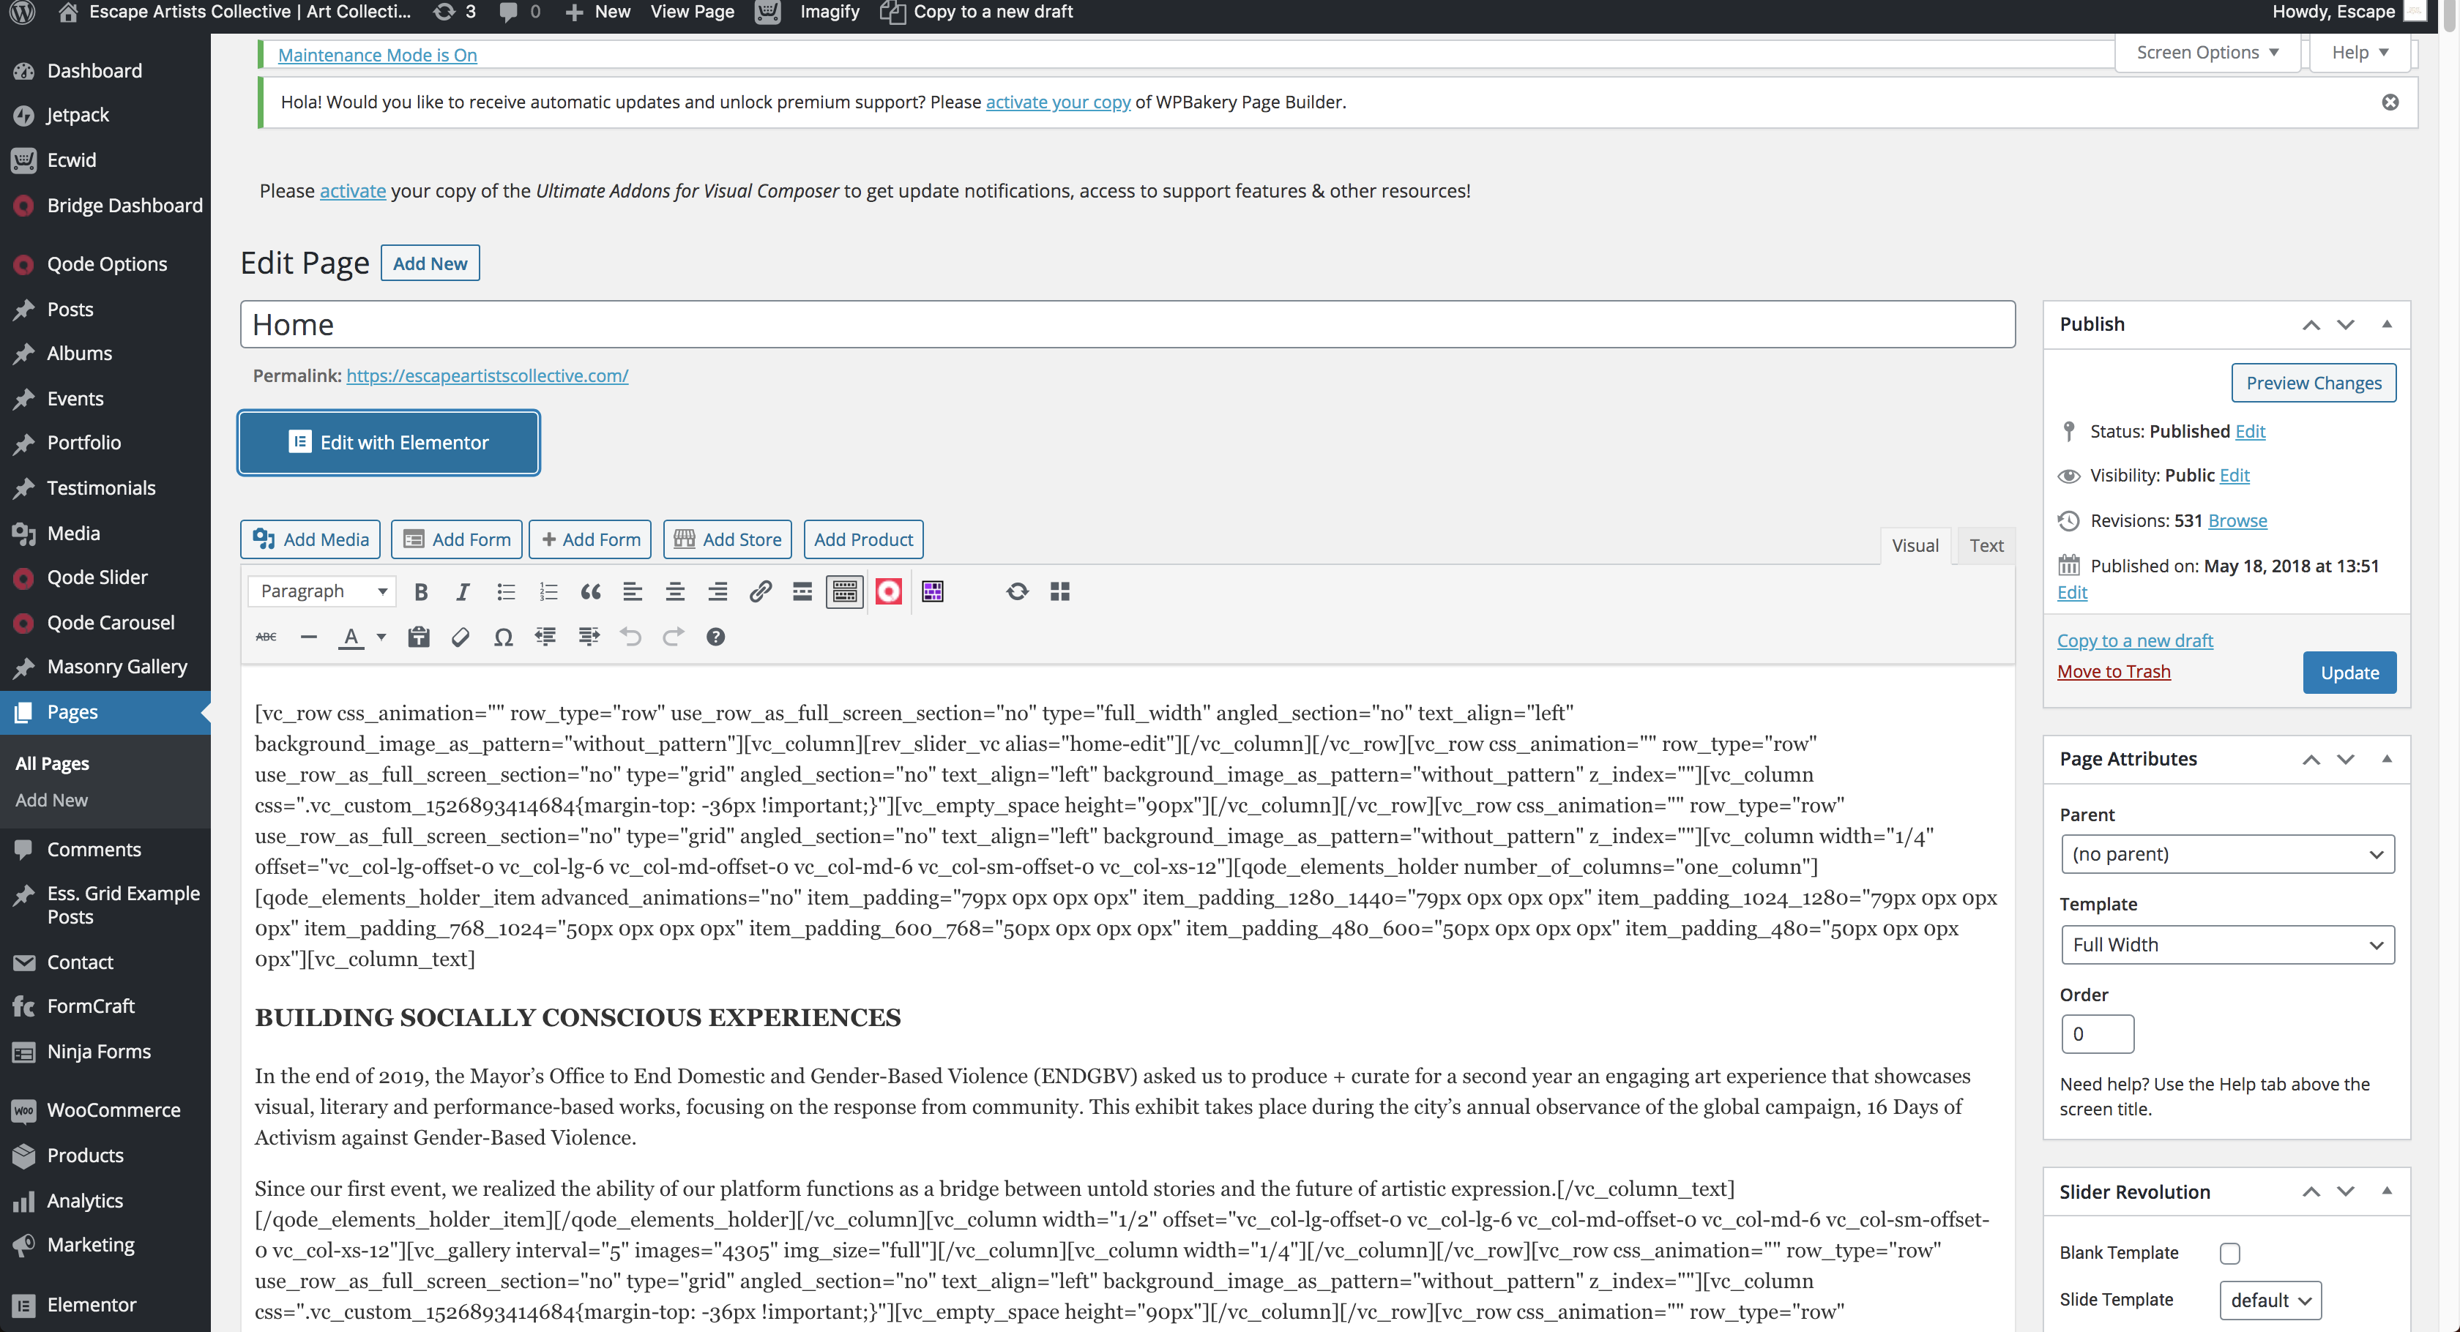Image resolution: width=2460 pixels, height=1332 pixels.
Task: Open WooCommerce in the sidebar menu
Action: [x=113, y=1110]
